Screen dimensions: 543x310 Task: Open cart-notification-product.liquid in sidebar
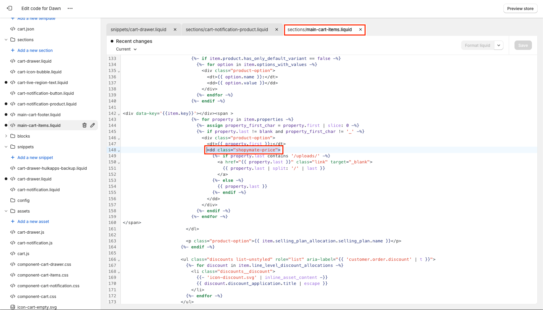click(47, 104)
